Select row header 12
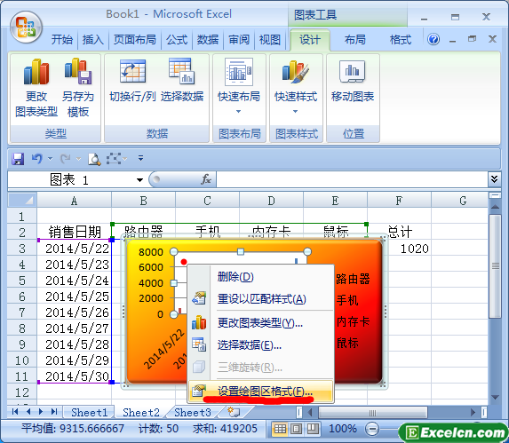509x443 pixels. [x=22, y=392]
